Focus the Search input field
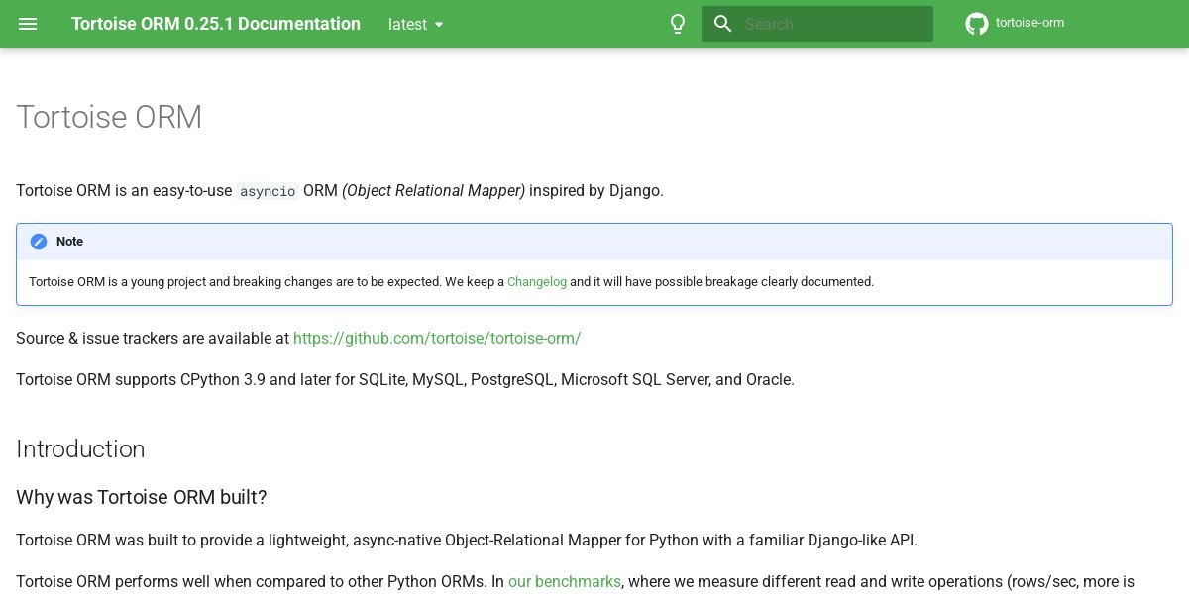This screenshot has height=594, width=1189. tap(832, 24)
